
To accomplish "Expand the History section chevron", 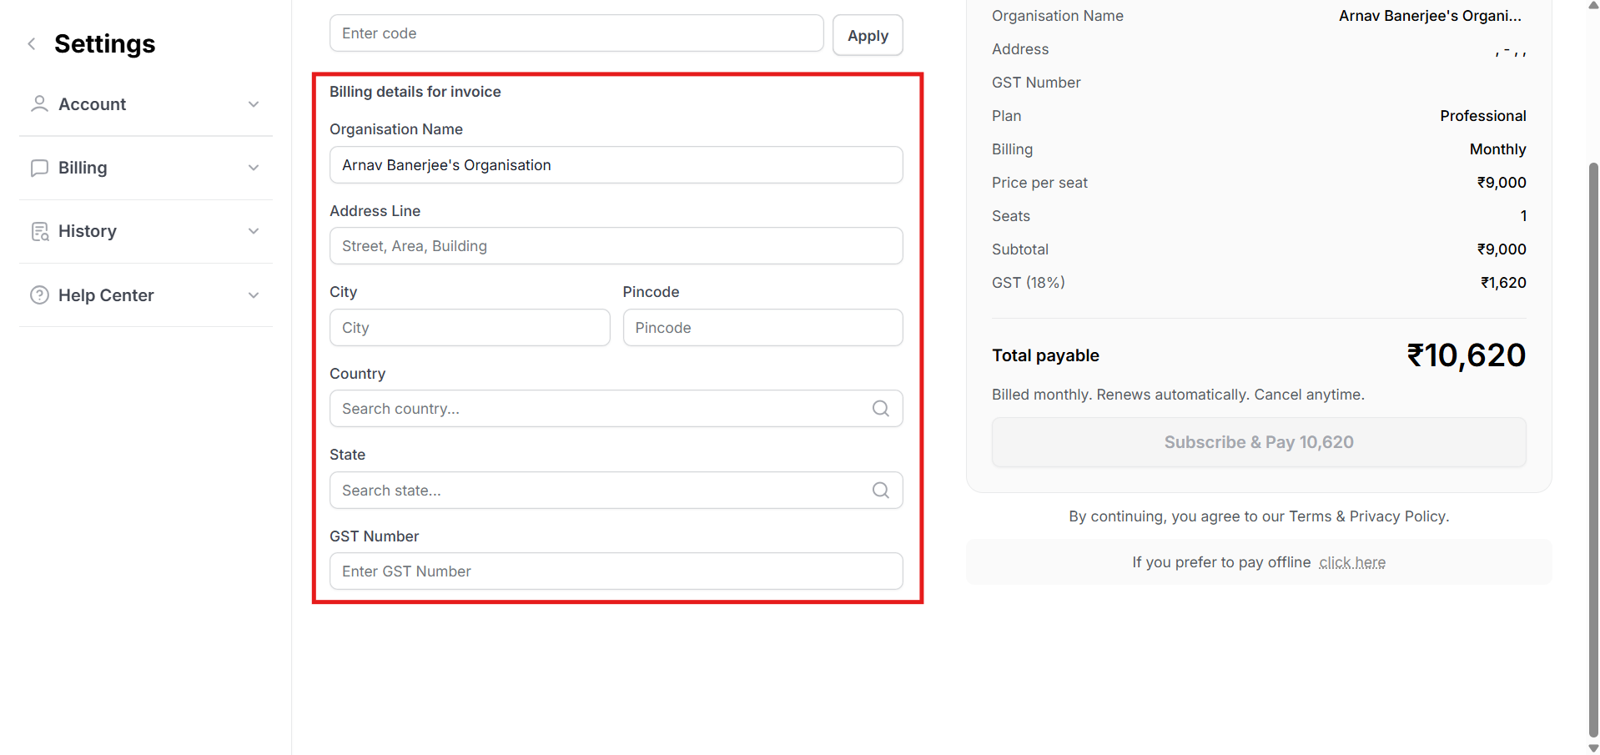I will pyautogui.click(x=254, y=231).
